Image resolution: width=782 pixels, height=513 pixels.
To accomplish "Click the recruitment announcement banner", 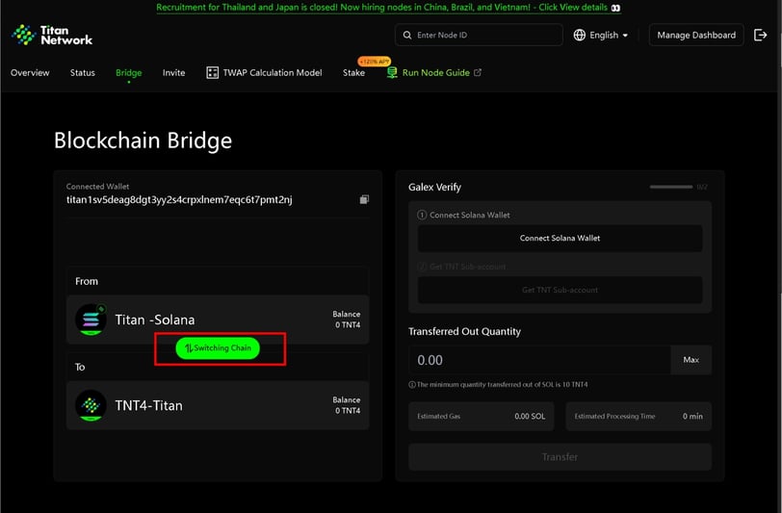I will coord(388,8).
